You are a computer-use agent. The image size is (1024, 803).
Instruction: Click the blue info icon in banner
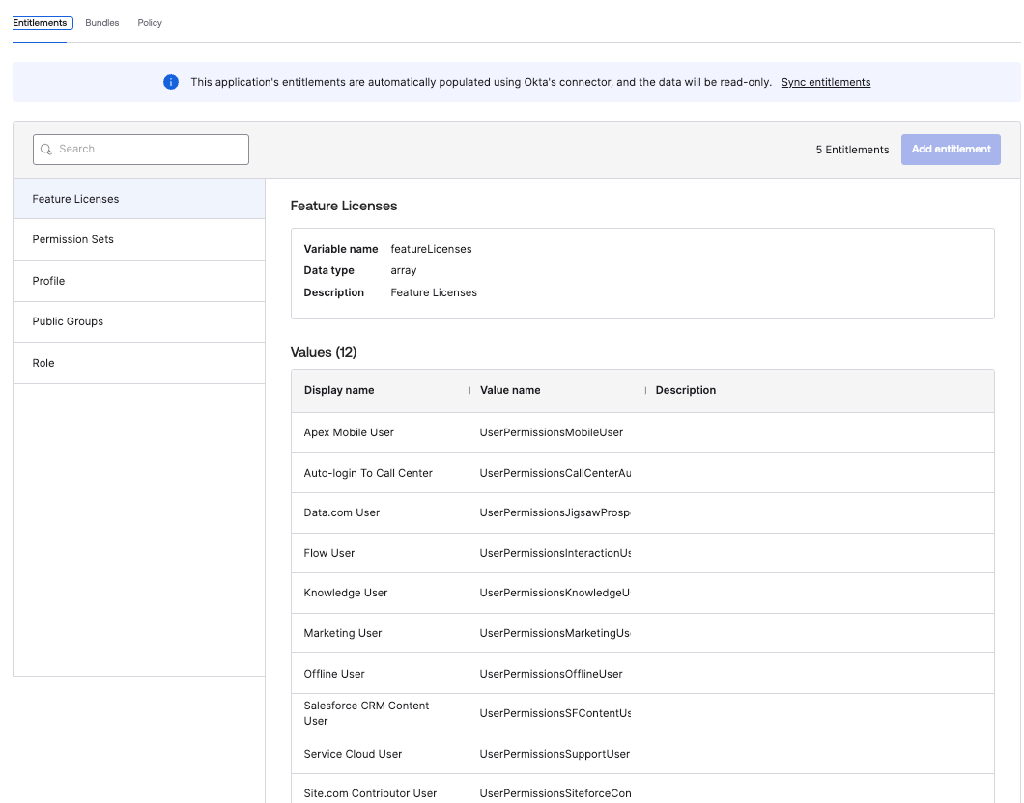[x=171, y=82]
